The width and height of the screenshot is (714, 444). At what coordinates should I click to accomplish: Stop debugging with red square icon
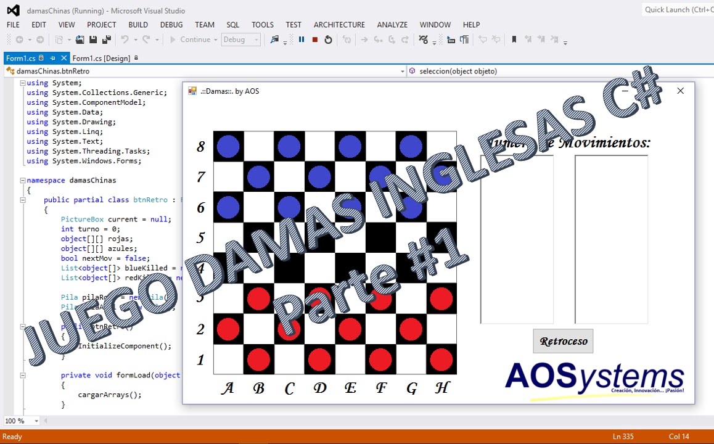pyautogui.click(x=314, y=39)
